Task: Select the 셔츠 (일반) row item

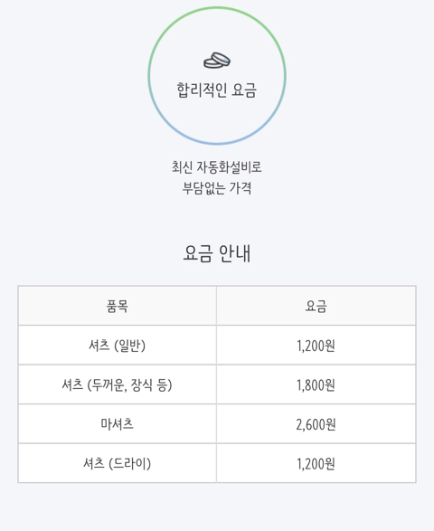Action: click(118, 346)
